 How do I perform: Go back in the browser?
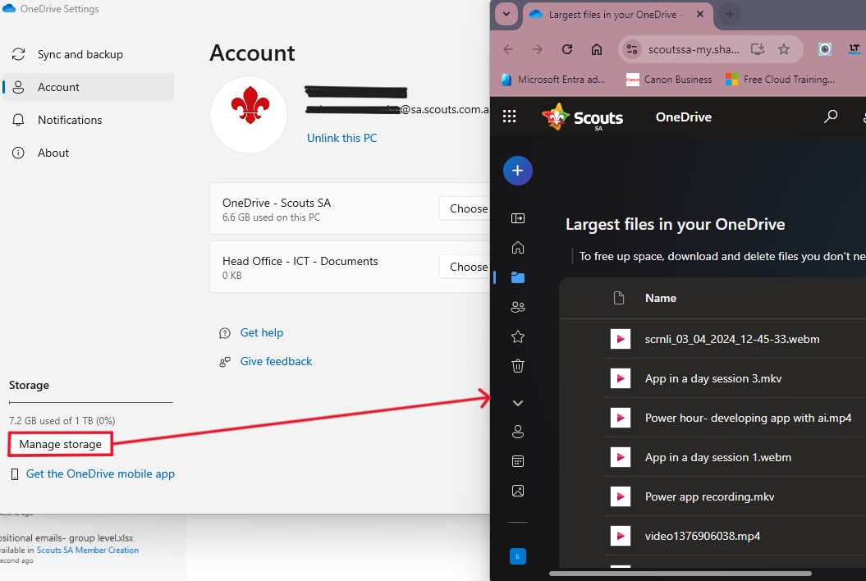508,49
